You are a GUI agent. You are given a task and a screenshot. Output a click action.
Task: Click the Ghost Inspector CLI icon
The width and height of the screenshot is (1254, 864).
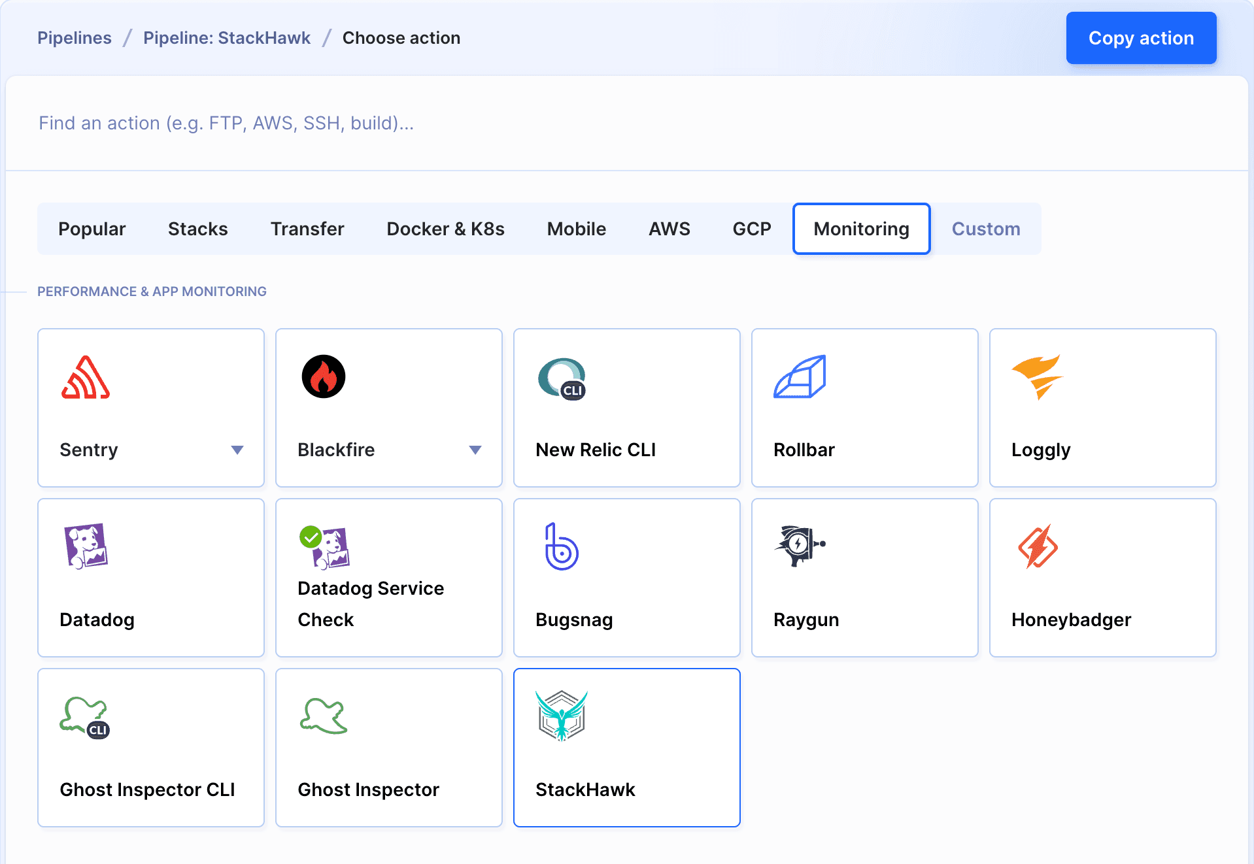[x=85, y=717]
